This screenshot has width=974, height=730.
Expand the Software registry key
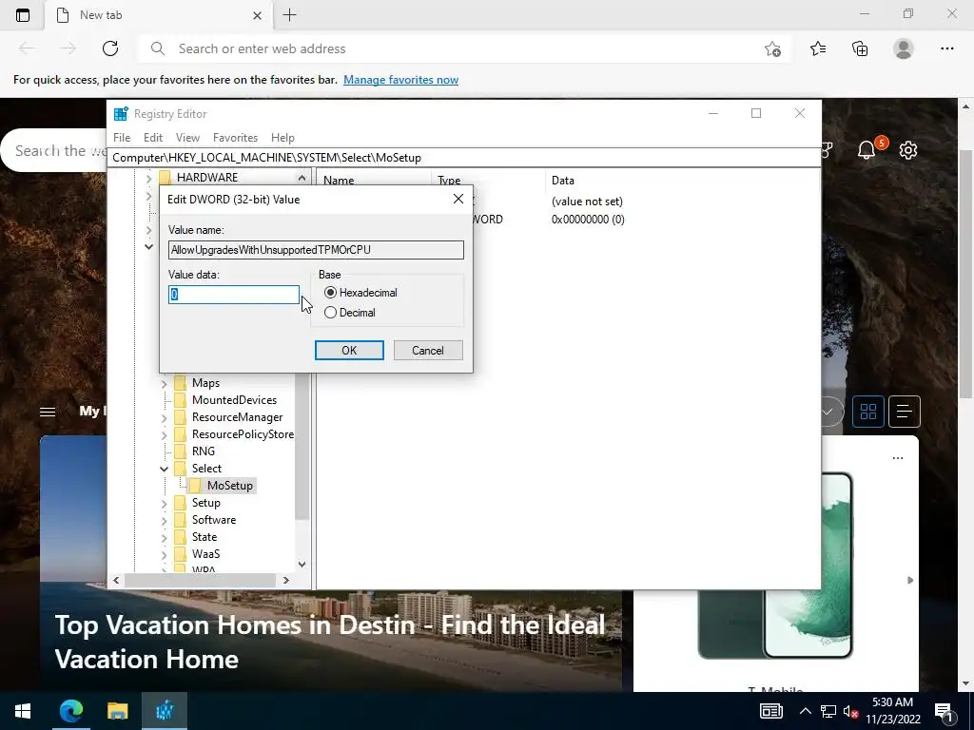pos(164,520)
